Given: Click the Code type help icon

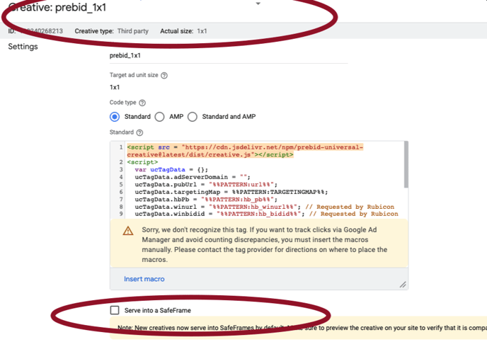Looking at the screenshot, I should tap(142, 103).
